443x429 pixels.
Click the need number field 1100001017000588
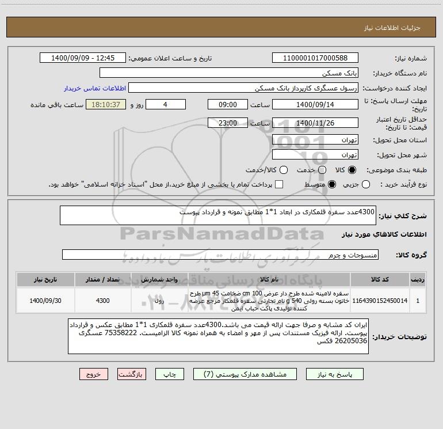(x=315, y=58)
